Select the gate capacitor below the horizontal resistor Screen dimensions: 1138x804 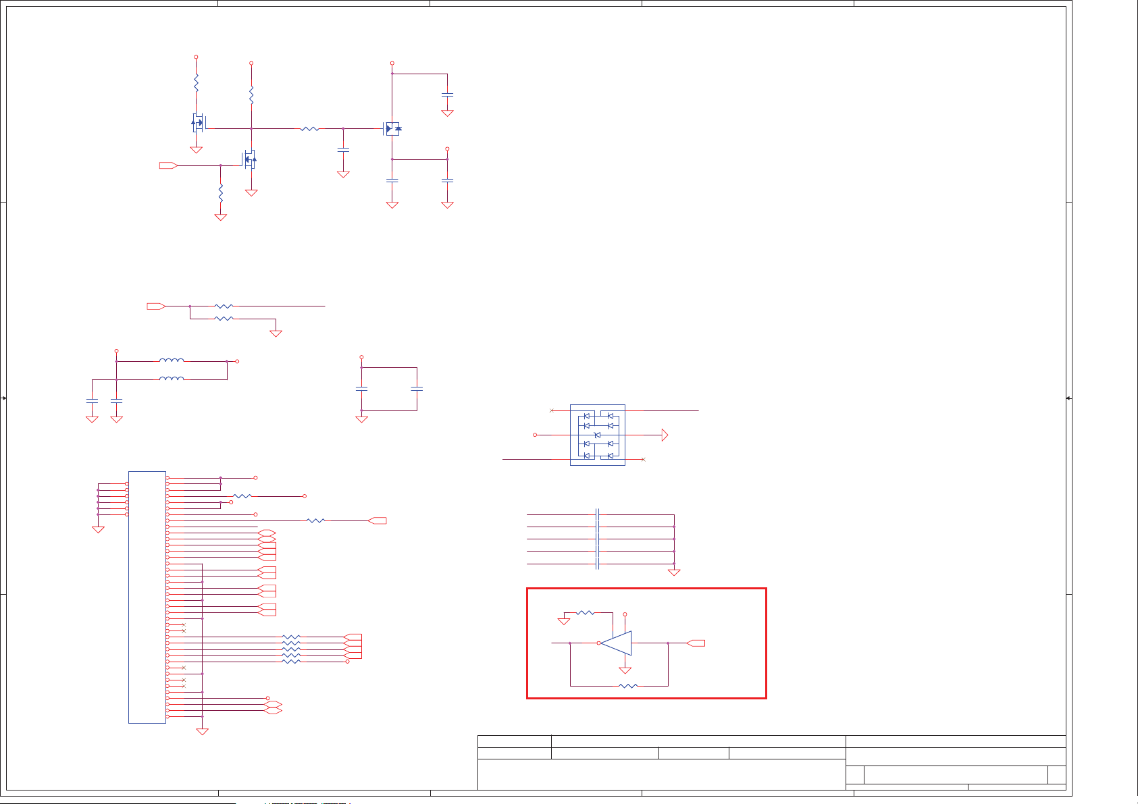point(343,150)
